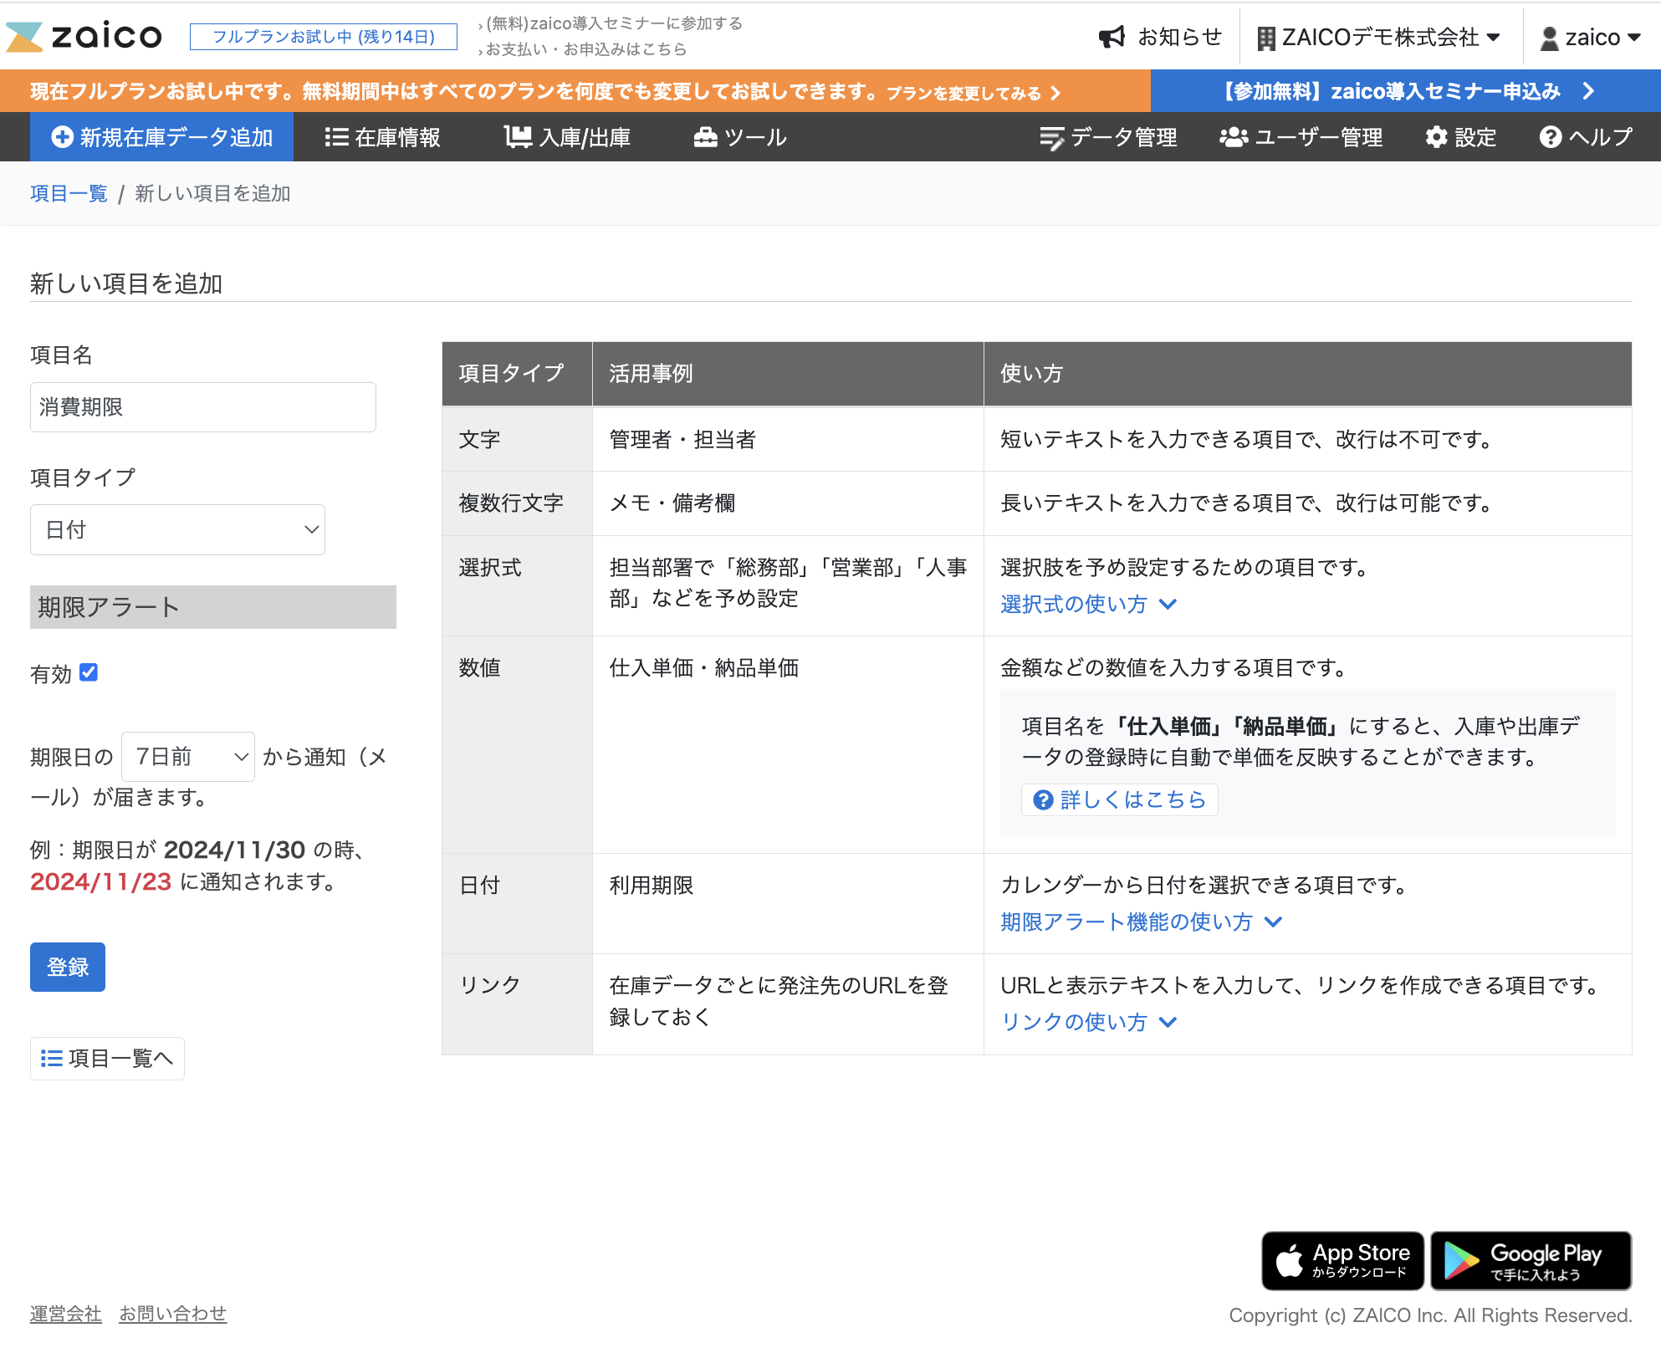Click the user avatar icon
Image resolution: width=1661 pixels, height=1348 pixels.
pos(1549,38)
